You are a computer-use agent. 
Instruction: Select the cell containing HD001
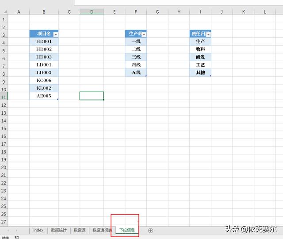pos(44,42)
